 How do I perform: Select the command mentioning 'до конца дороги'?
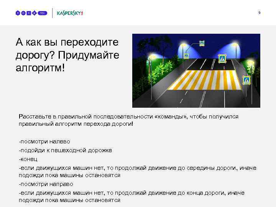pos(131,196)
